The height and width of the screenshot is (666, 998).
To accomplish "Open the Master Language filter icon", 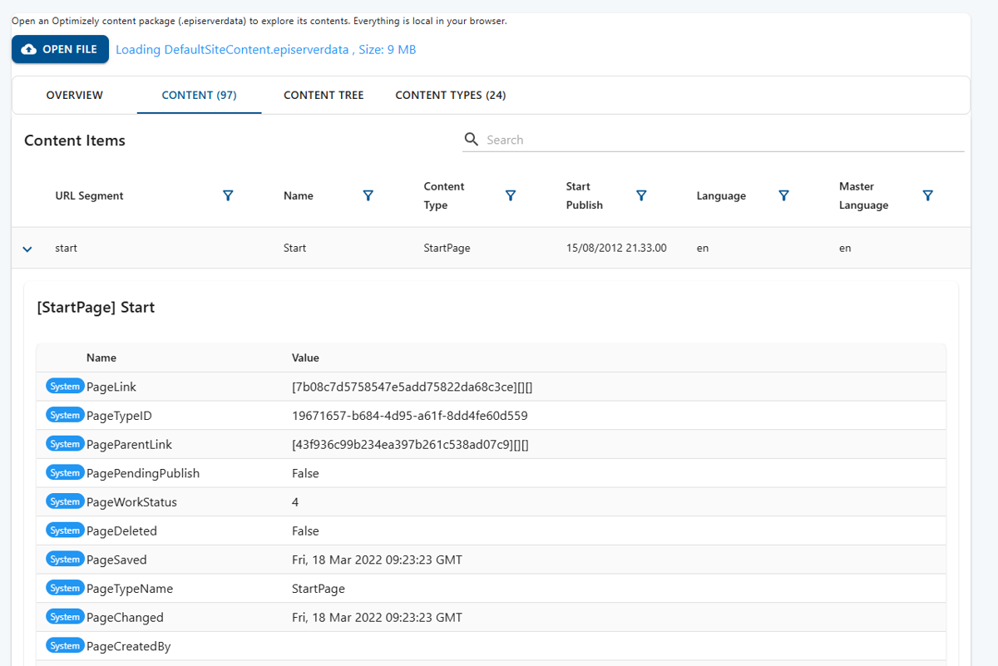I will (928, 195).
